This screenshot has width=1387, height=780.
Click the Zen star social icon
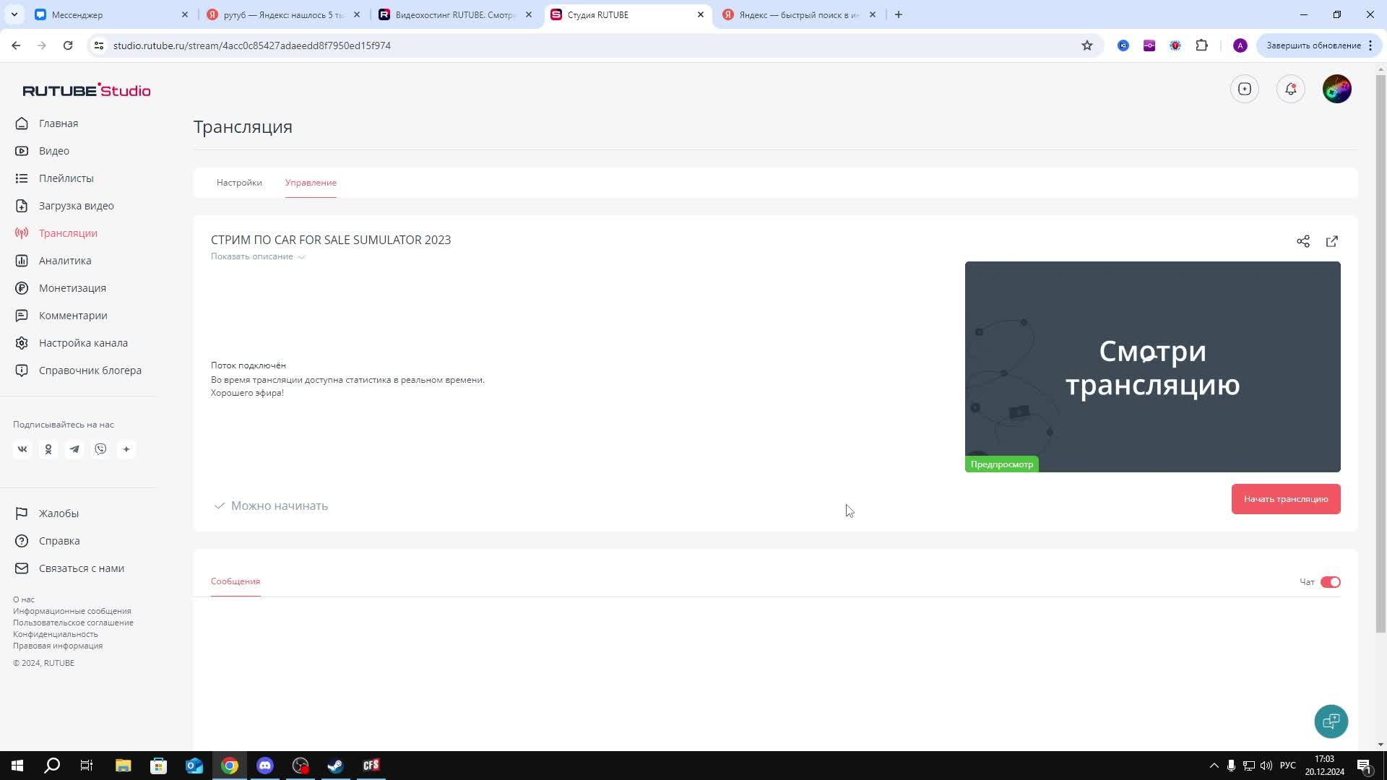(x=126, y=449)
